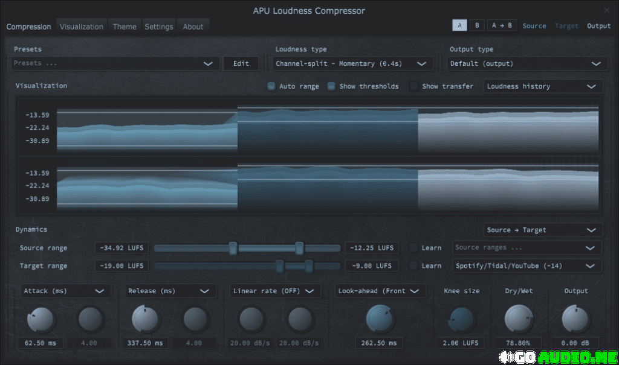Open the Theme tab
Viewport: 619px width, 365px height.
125,26
